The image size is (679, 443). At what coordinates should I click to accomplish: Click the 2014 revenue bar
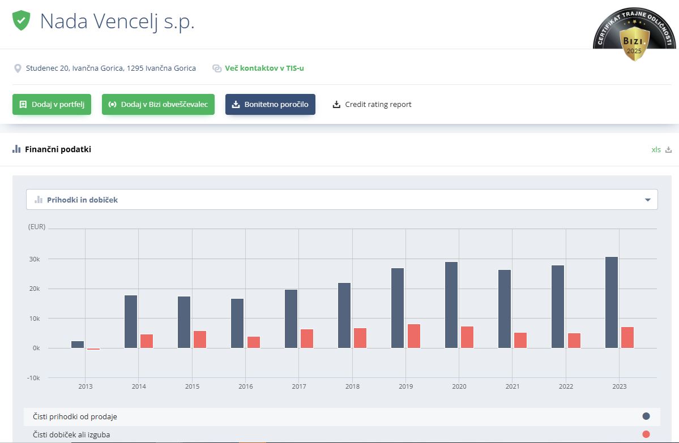click(131, 321)
